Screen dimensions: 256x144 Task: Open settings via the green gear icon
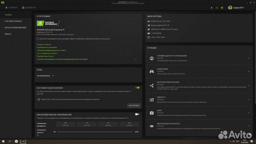point(222,7)
